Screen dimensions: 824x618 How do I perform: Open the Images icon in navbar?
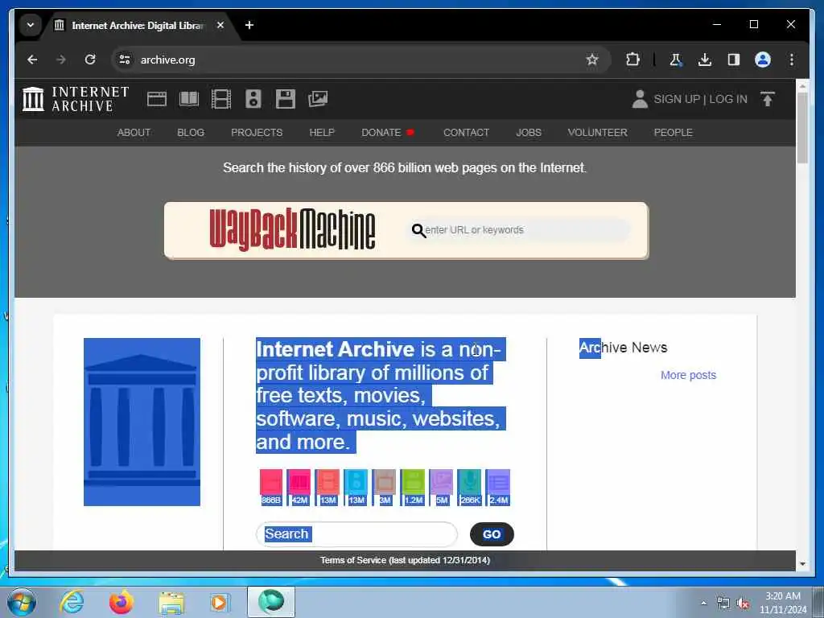click(318, 99)
